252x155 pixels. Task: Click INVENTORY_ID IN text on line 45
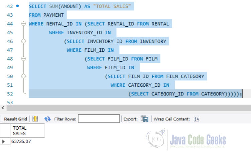tap(89, 33)
